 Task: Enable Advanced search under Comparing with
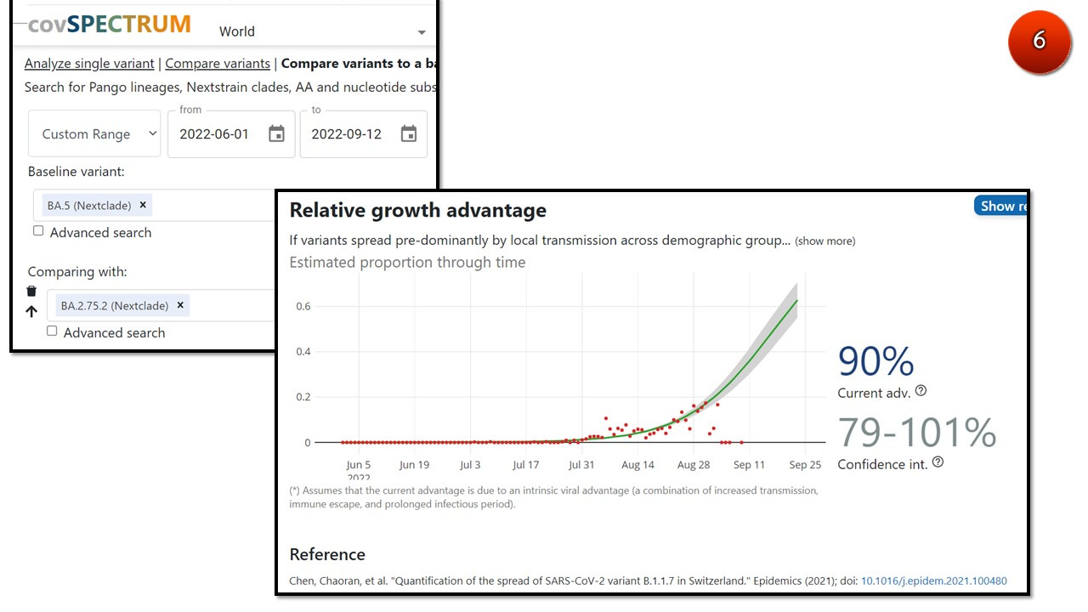point(52,331)
